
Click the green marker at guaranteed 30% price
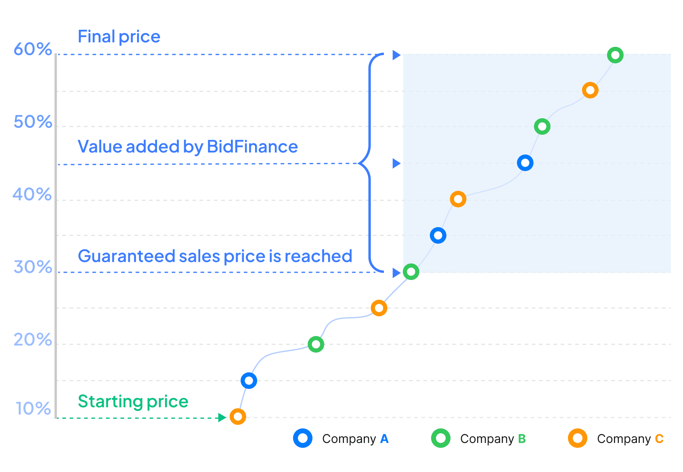(x=411, y=272)
